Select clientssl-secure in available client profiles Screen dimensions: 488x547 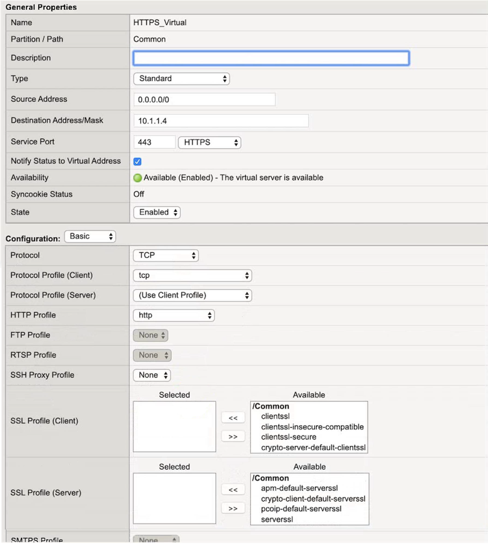288,437
